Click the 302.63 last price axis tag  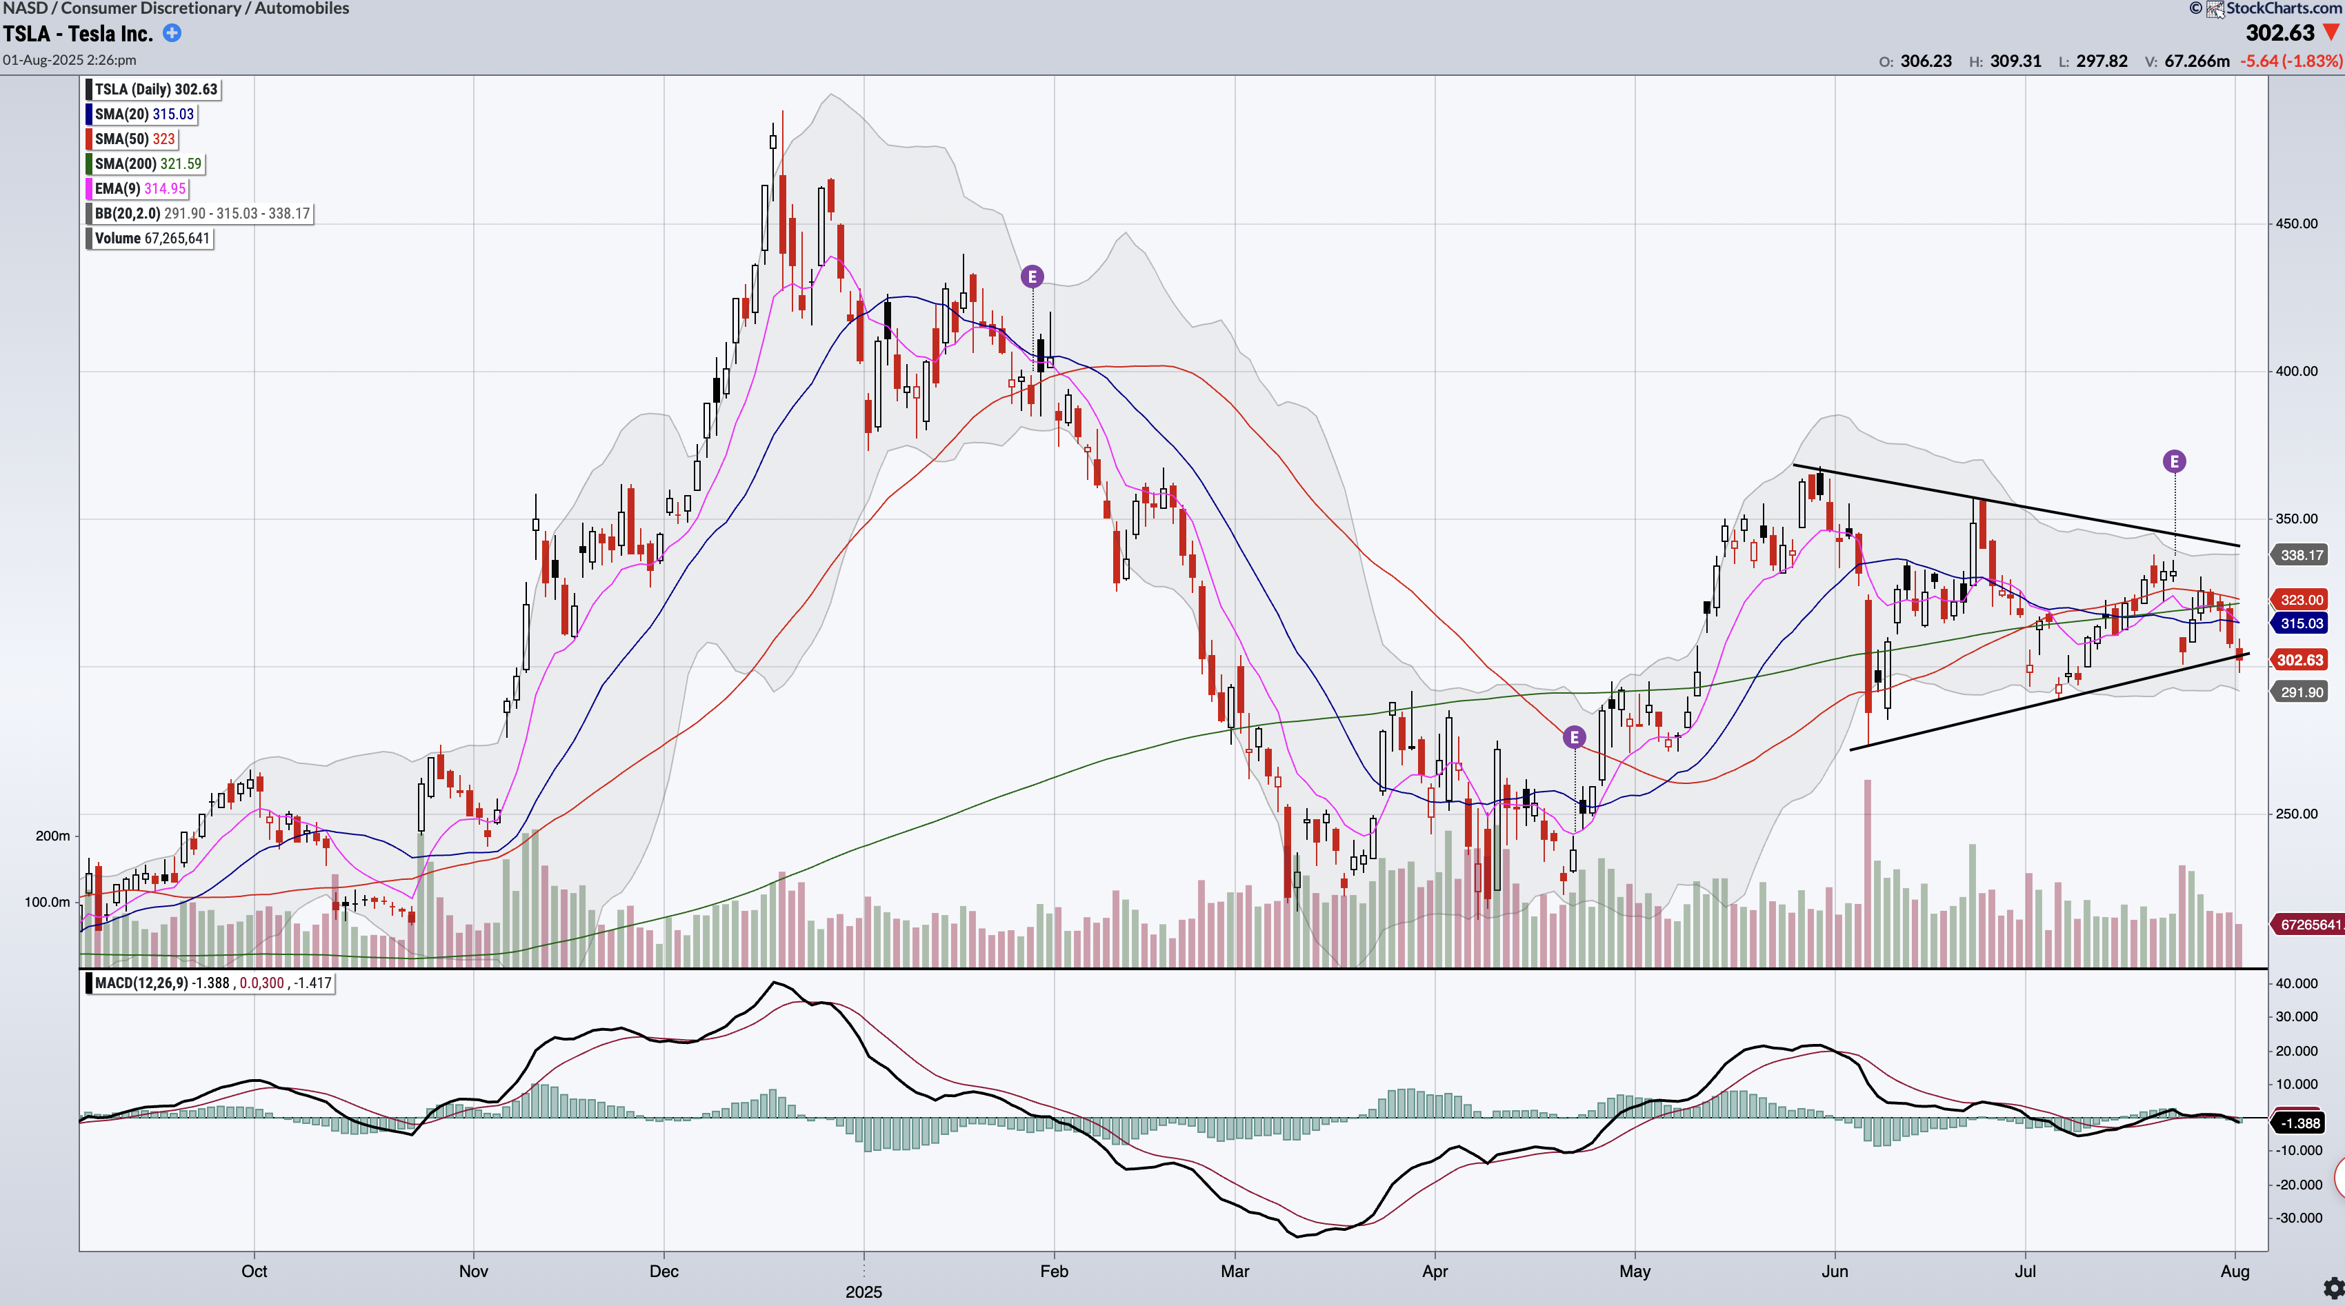(x=2299, y=660)
